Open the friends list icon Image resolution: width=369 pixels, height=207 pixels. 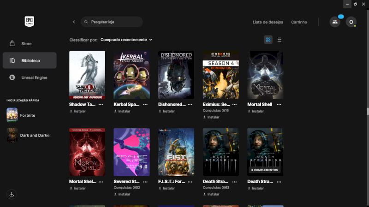[x=335, y=22]
